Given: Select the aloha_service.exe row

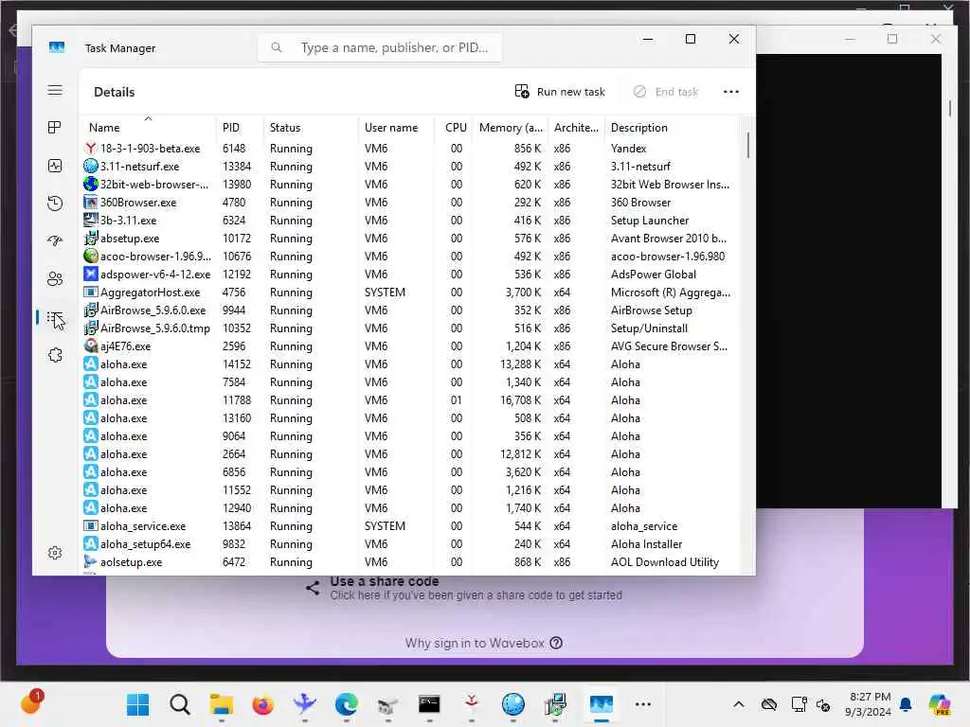Looking at the screenshot, I should click(x=410, y=526).
